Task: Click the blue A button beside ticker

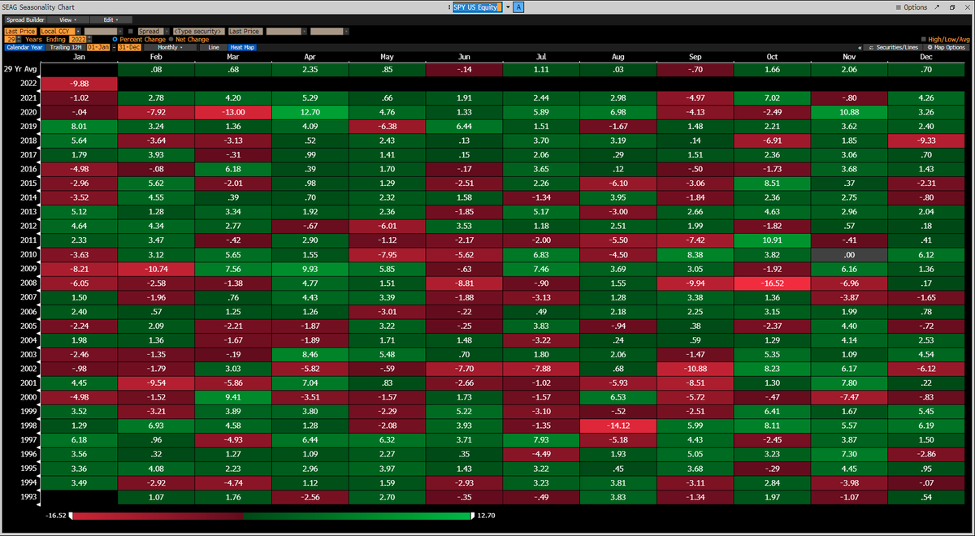Action: click(518, 7)
